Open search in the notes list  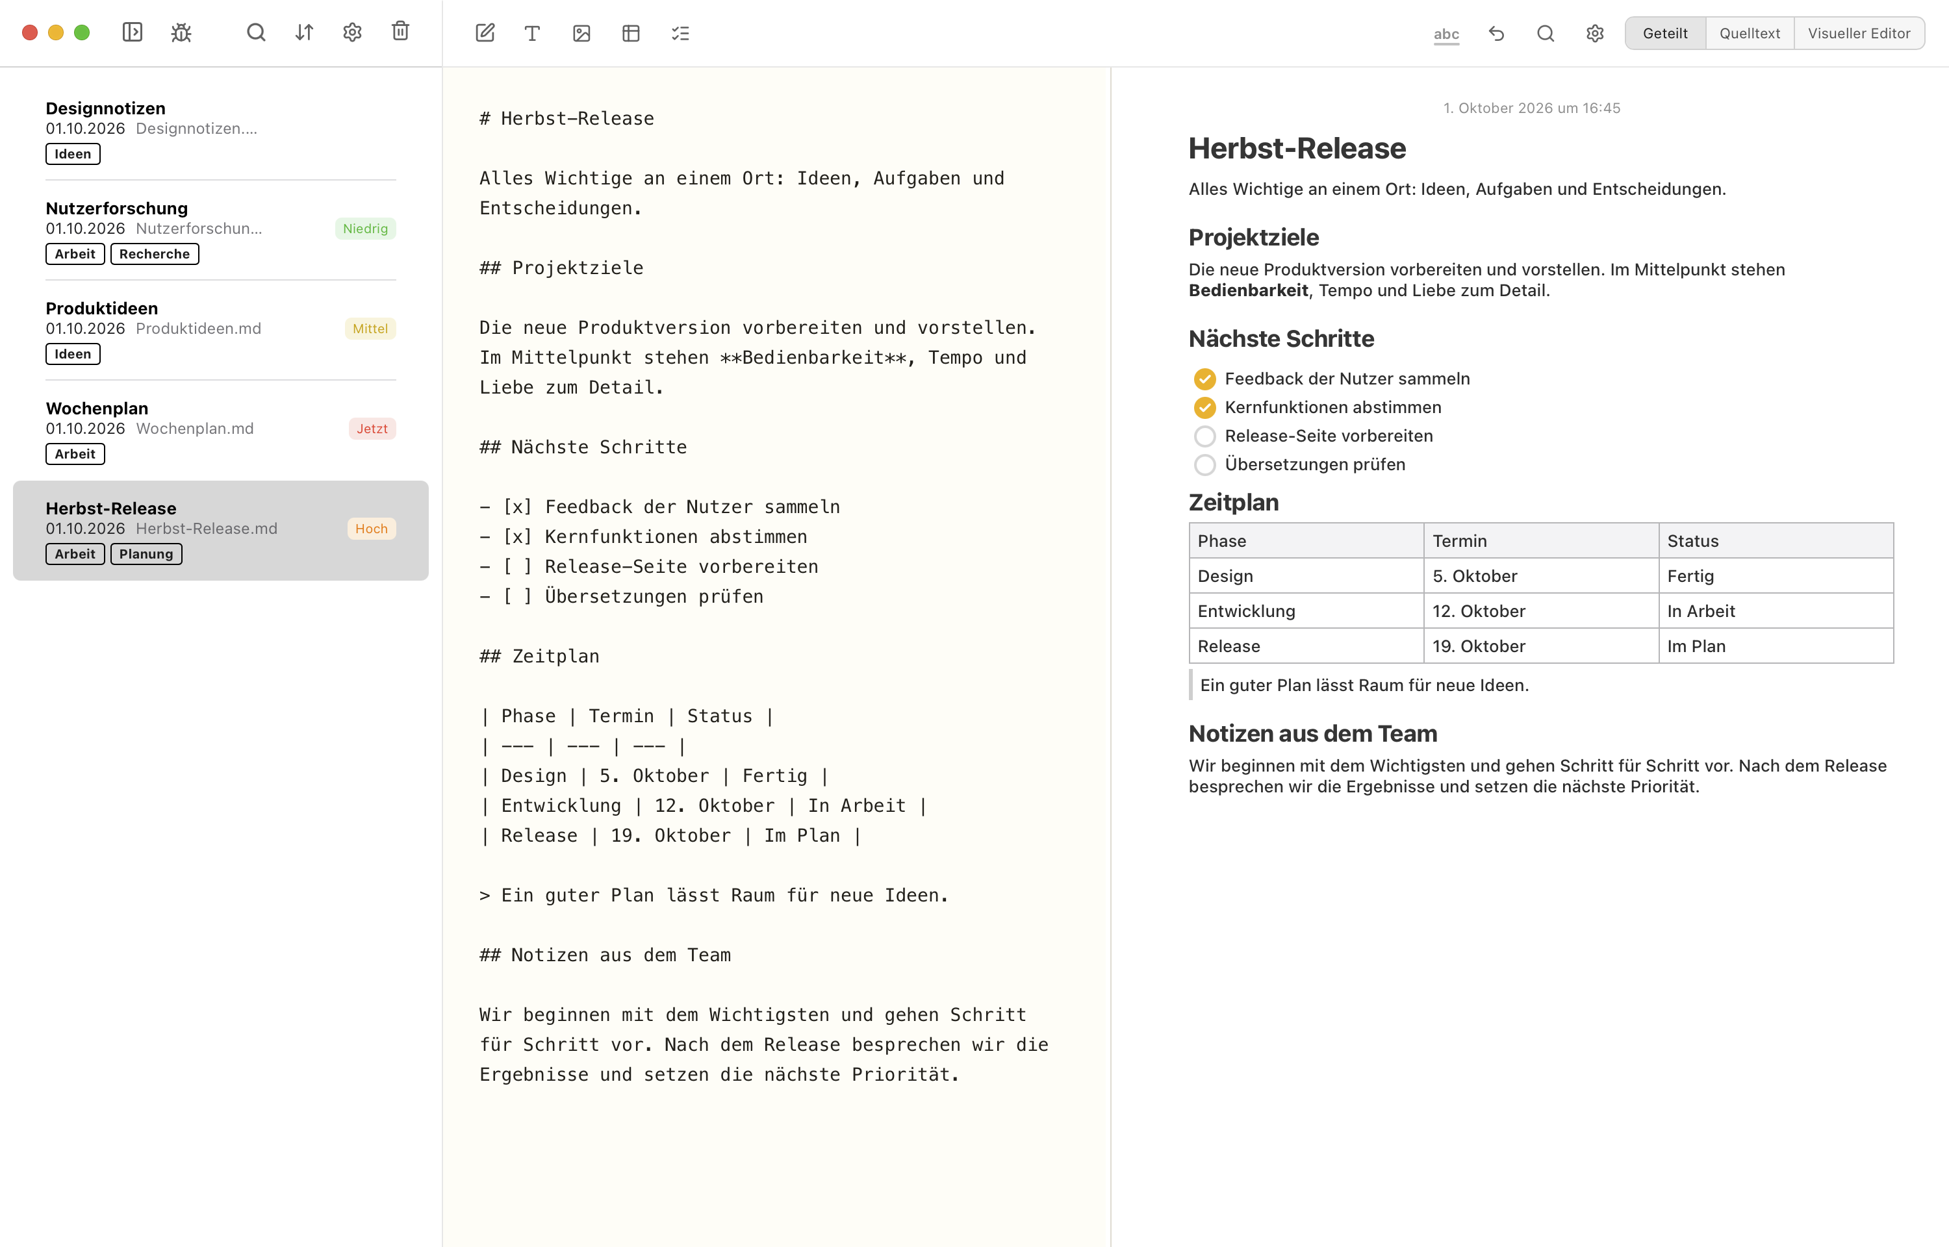[x=256, y=32]
